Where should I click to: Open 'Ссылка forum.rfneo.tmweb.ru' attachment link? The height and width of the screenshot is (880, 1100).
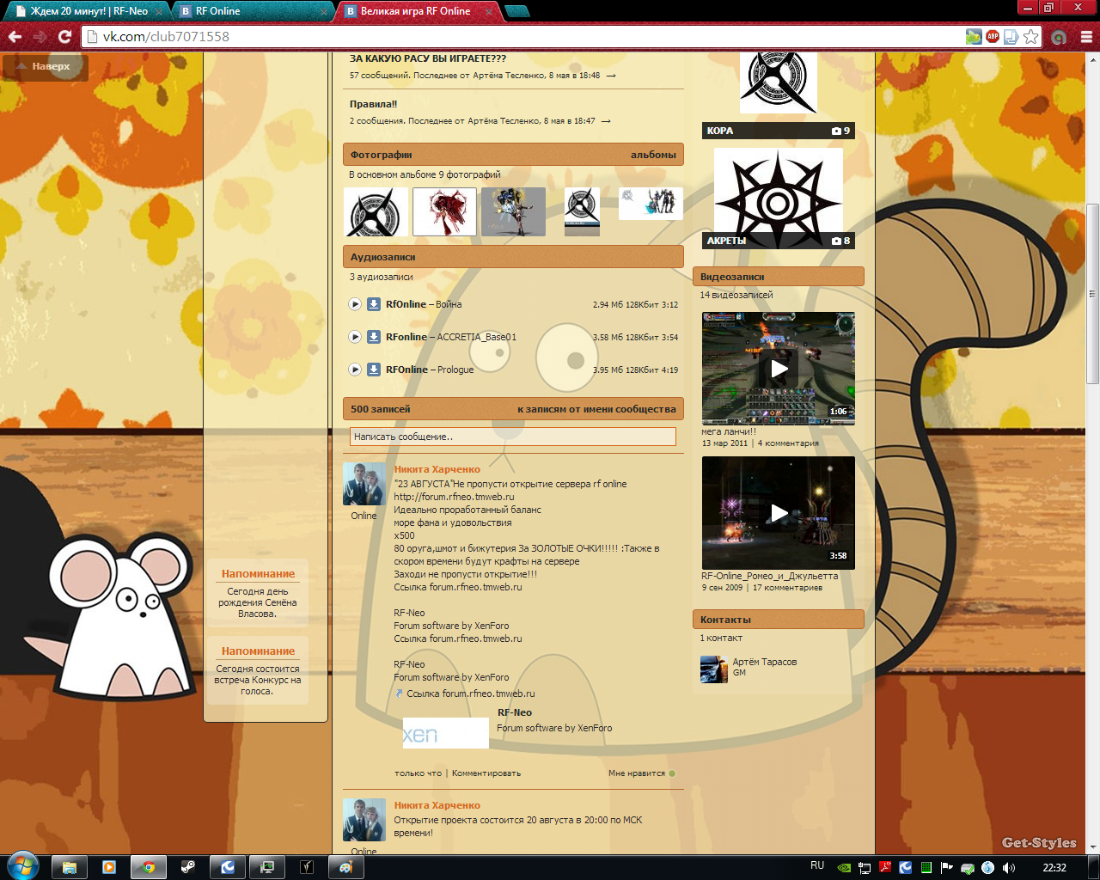click(470, 694)
